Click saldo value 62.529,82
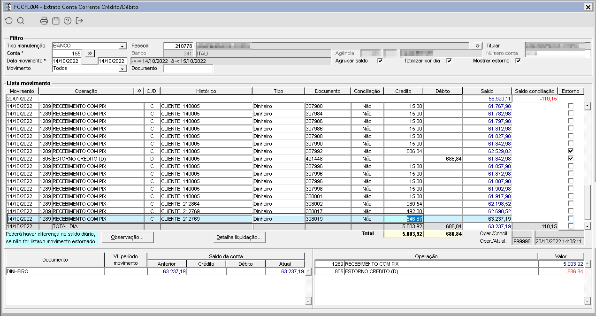This screenshot has height=316, width=596. point(487,151)
